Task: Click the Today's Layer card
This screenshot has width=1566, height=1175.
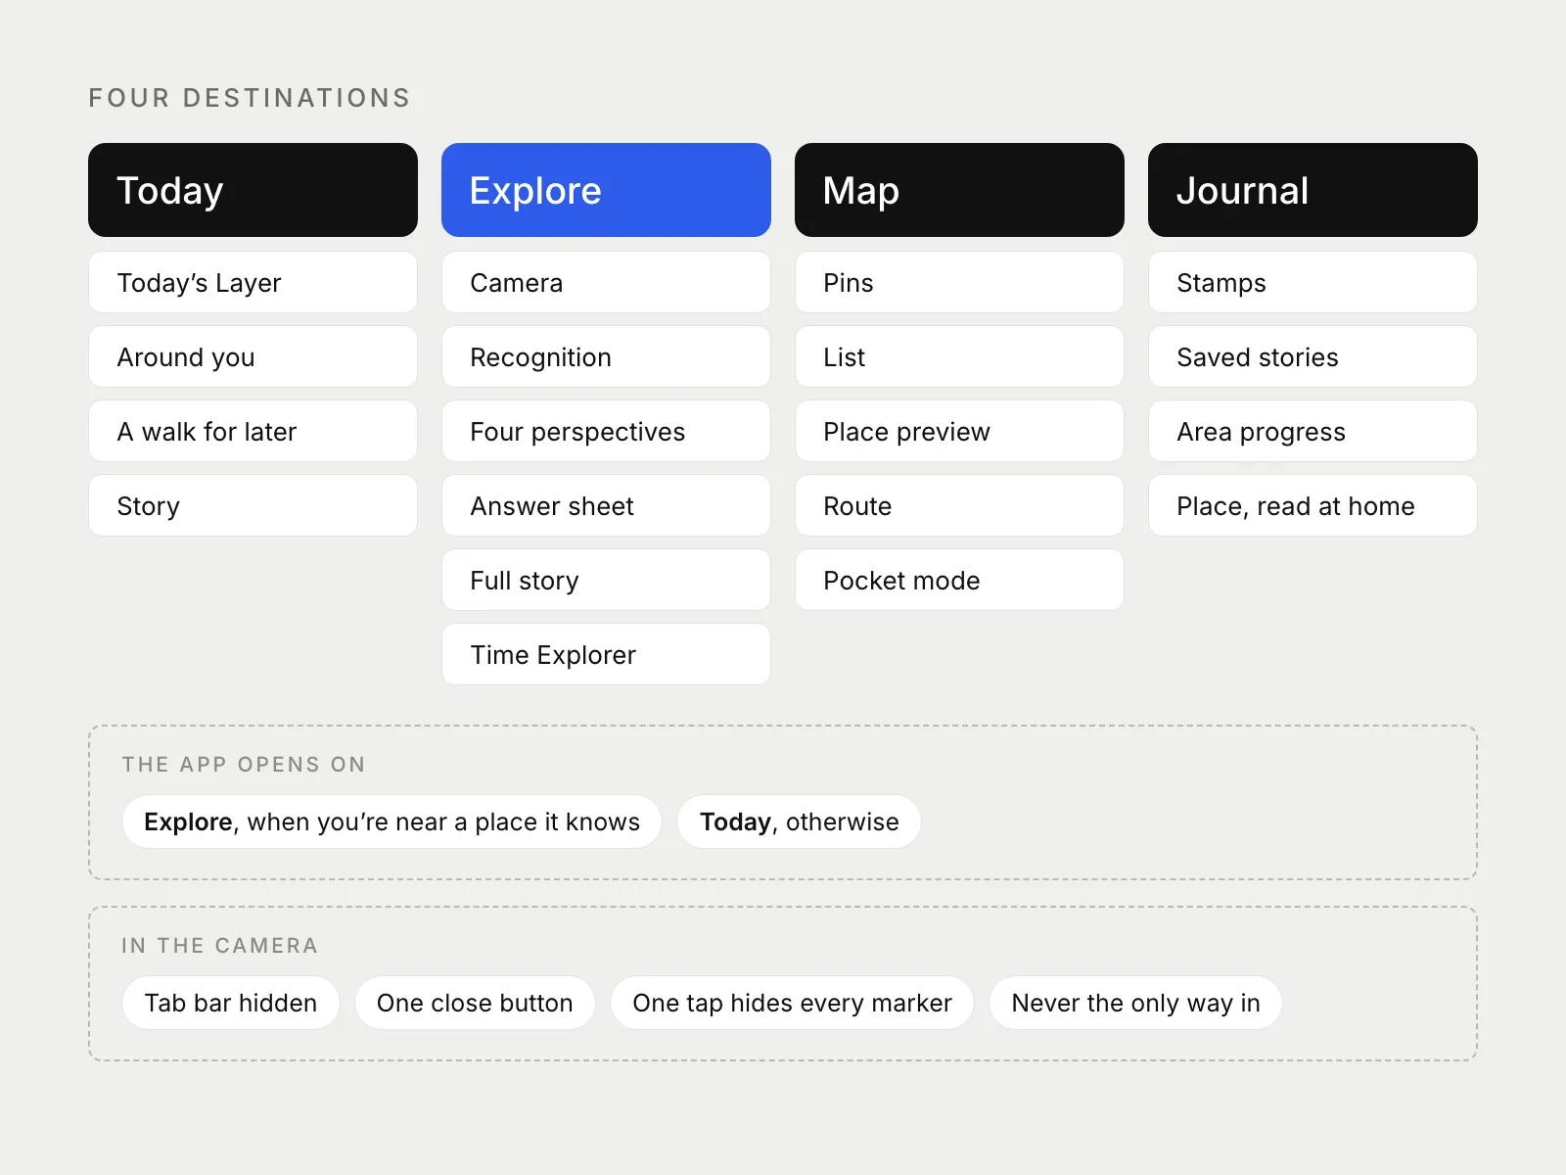Action: [253, 283]
